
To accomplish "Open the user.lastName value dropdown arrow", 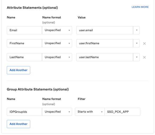I will tap(136, 57).
